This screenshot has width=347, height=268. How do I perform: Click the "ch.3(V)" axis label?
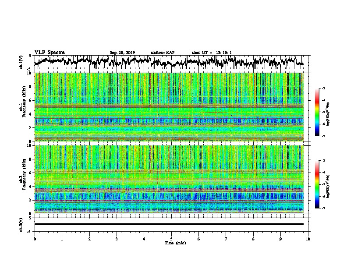click(x=21, y=225)
